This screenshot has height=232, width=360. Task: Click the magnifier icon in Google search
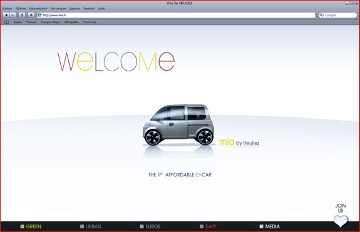321,15
